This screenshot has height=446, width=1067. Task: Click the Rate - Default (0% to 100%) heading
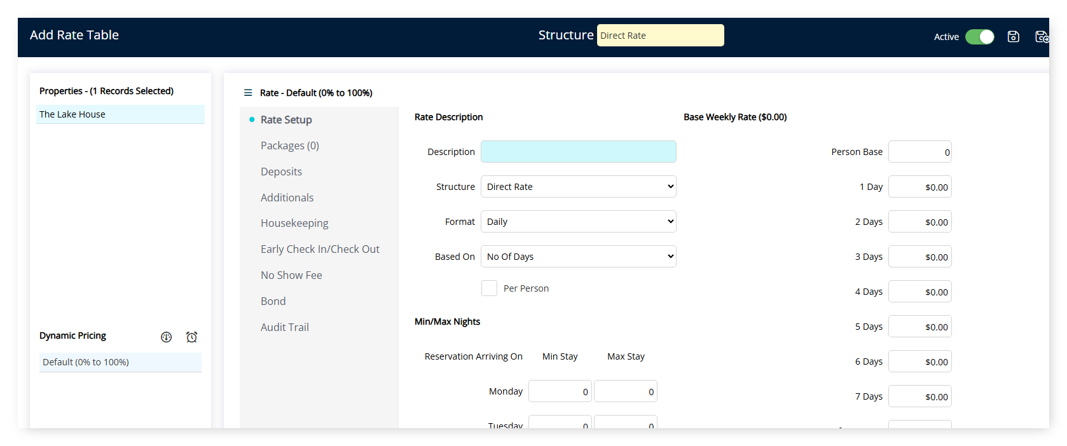pos(316,93)
